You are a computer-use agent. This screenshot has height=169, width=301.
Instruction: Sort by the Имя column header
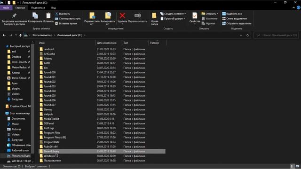tap(67, 43)
